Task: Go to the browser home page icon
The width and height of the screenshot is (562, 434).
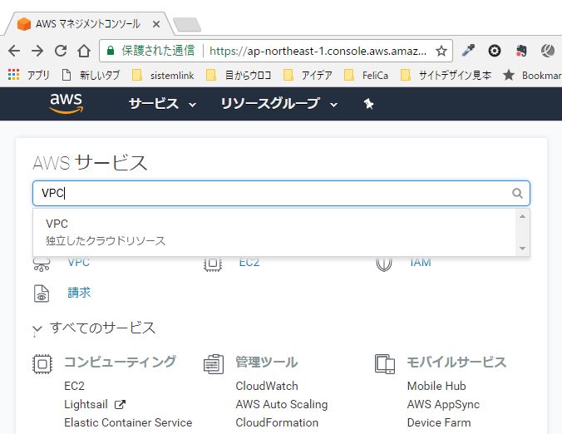Action: pos(84,51)
